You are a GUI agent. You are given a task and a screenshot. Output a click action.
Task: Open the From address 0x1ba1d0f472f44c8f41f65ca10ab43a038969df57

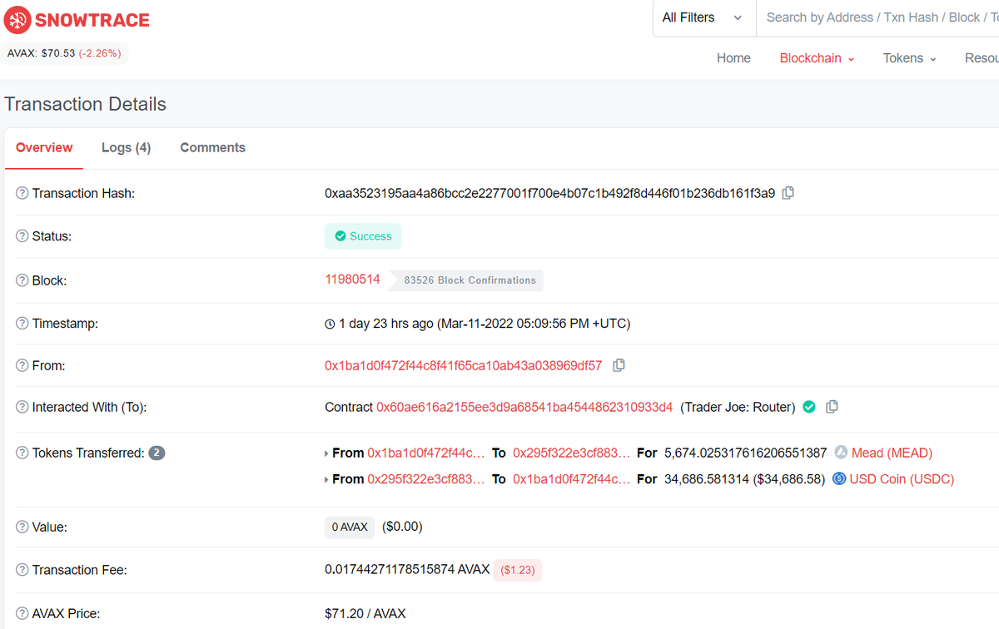(463, 365)
